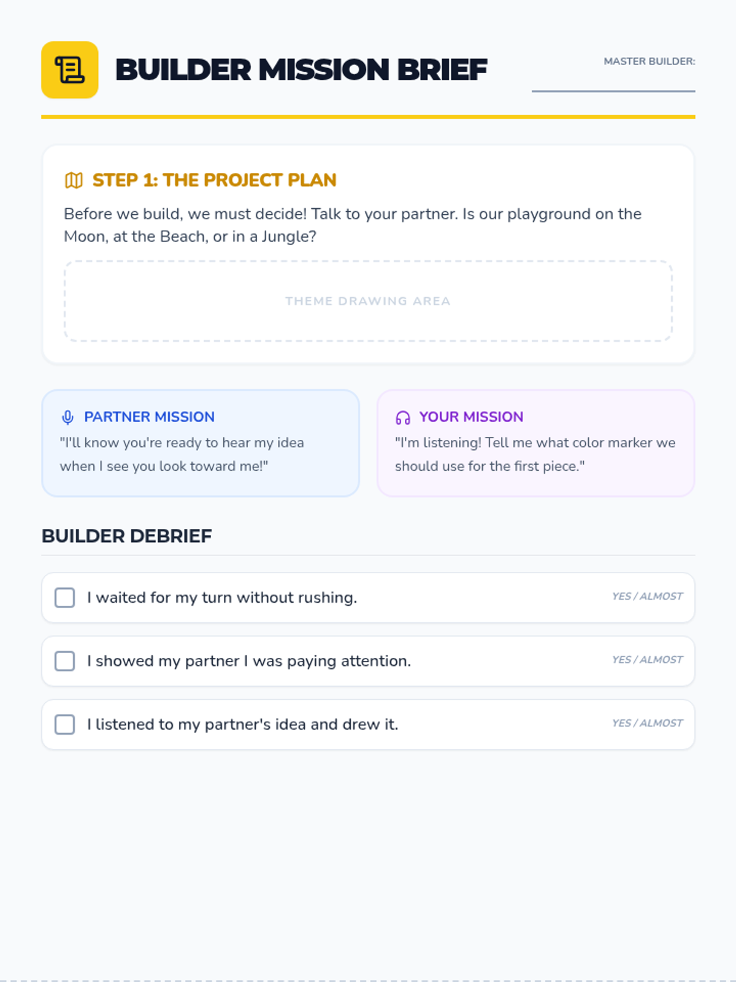This screenshot has width=736, height=982.
Task: Click the Step 1: The Project Plan heading
Action: (x=214, y=180)
